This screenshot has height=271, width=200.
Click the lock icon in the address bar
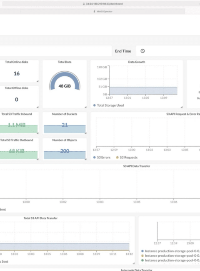click(84, 4)
